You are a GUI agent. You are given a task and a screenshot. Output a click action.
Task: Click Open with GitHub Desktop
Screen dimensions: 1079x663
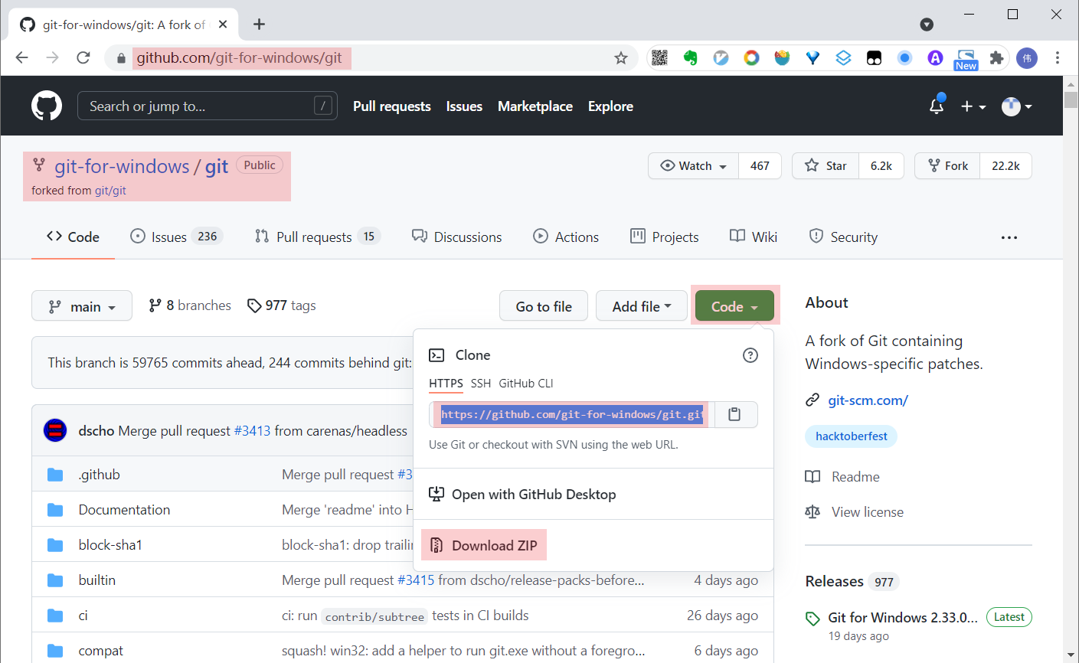(522, 495)
